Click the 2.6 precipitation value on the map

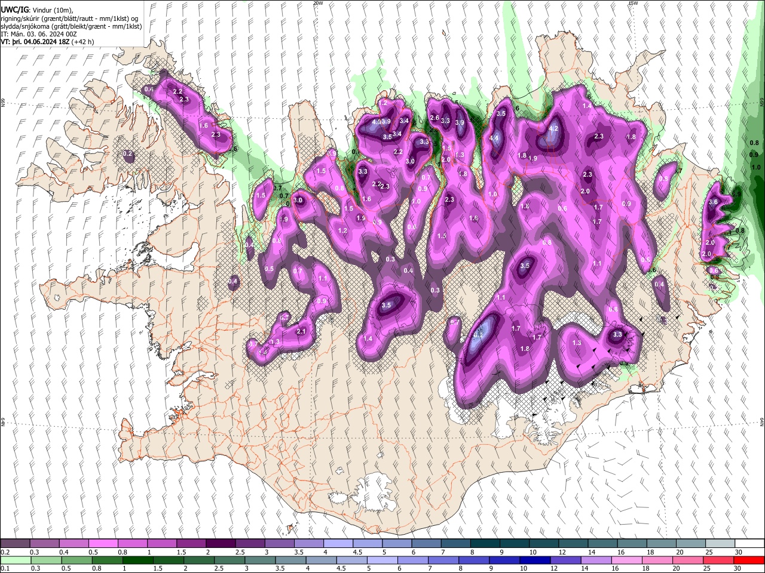click(434, 118)
